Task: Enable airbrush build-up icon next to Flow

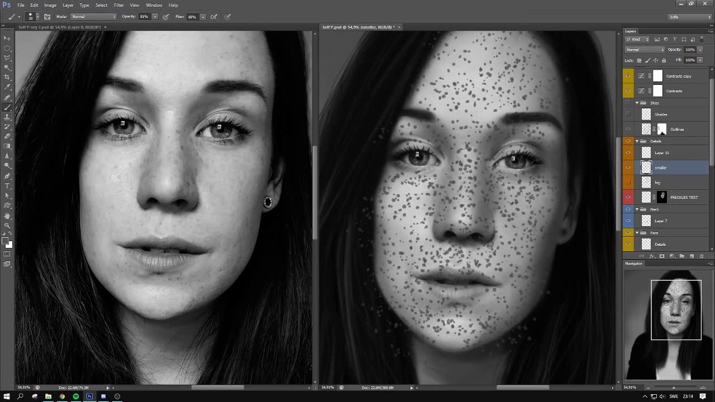Action: 213,17
